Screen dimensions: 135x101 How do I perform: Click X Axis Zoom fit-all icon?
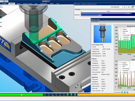(127, 93)
